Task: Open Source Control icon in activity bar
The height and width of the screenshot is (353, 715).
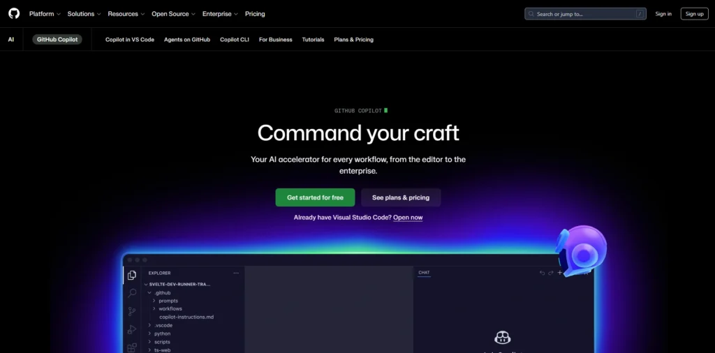Action: pyautogui.click(x=132, y=312)
